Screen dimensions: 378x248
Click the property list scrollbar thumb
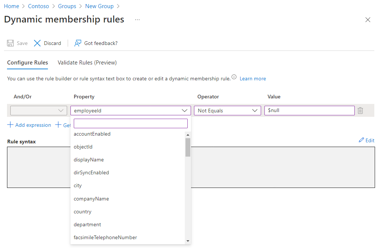coord(188,147)
